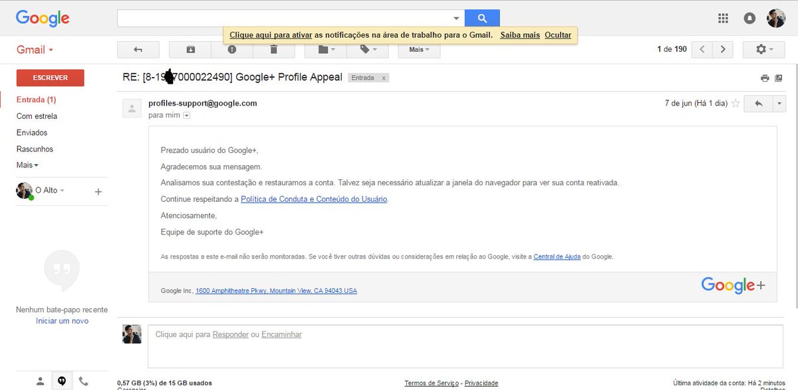Image resolution: width=798 pixels, height=390 pixels.
Task: Open O Alto chat status dropdown
Action: tap(49, 191)
